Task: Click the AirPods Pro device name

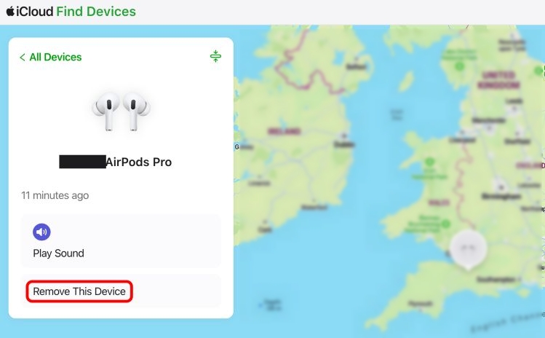Action: coord(139,162)
